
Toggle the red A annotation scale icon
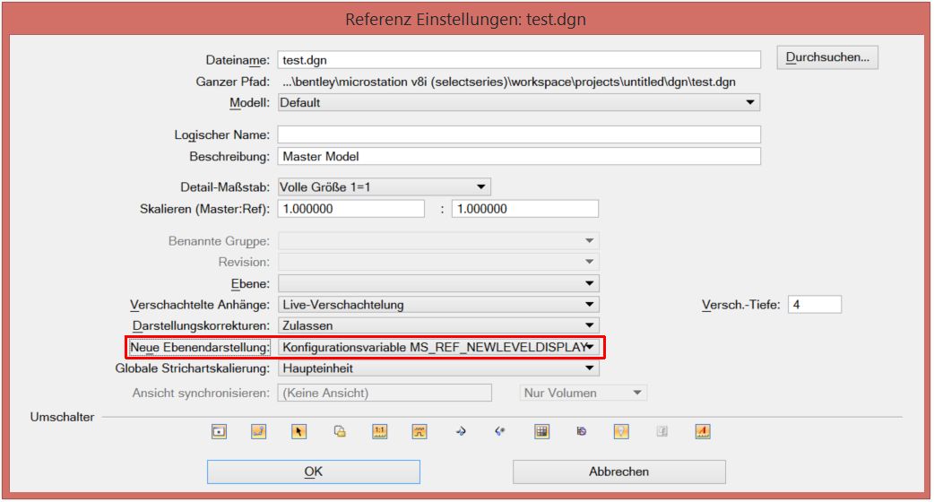702,432
